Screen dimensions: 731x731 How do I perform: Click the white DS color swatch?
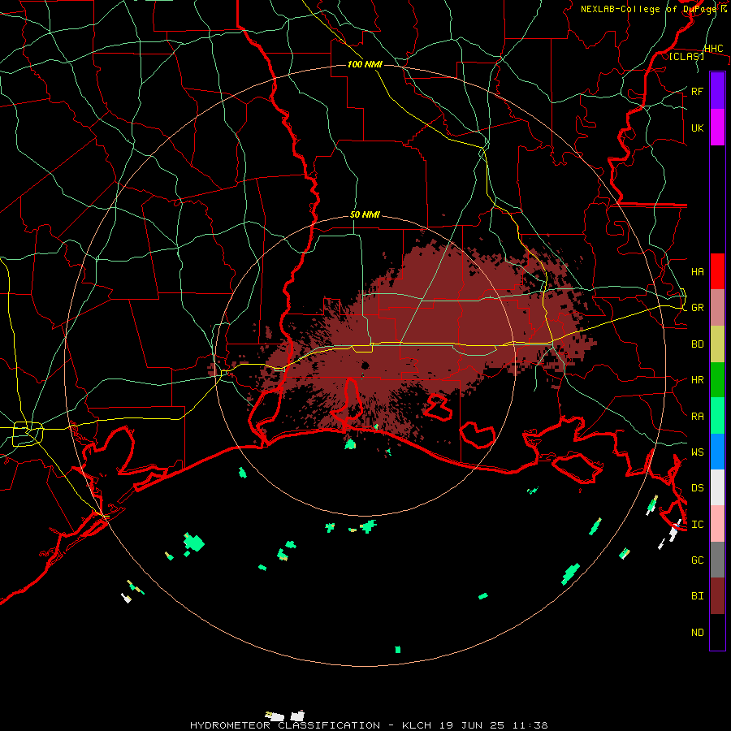[x=717, y=487]
